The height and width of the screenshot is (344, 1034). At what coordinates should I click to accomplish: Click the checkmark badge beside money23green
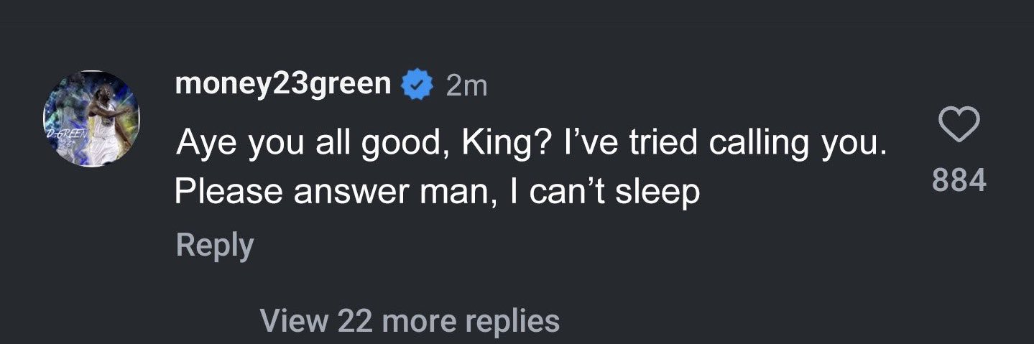point(417,85)
